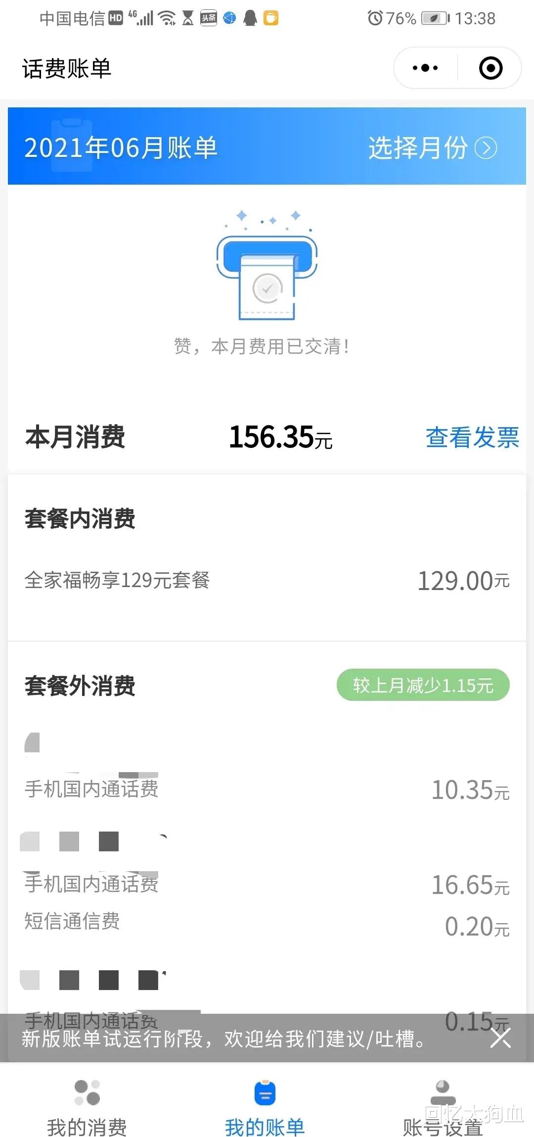The width and height of the screenshot is (534, 1137).
Task: Tap the circular close mini-program icon
Action: 490,68
